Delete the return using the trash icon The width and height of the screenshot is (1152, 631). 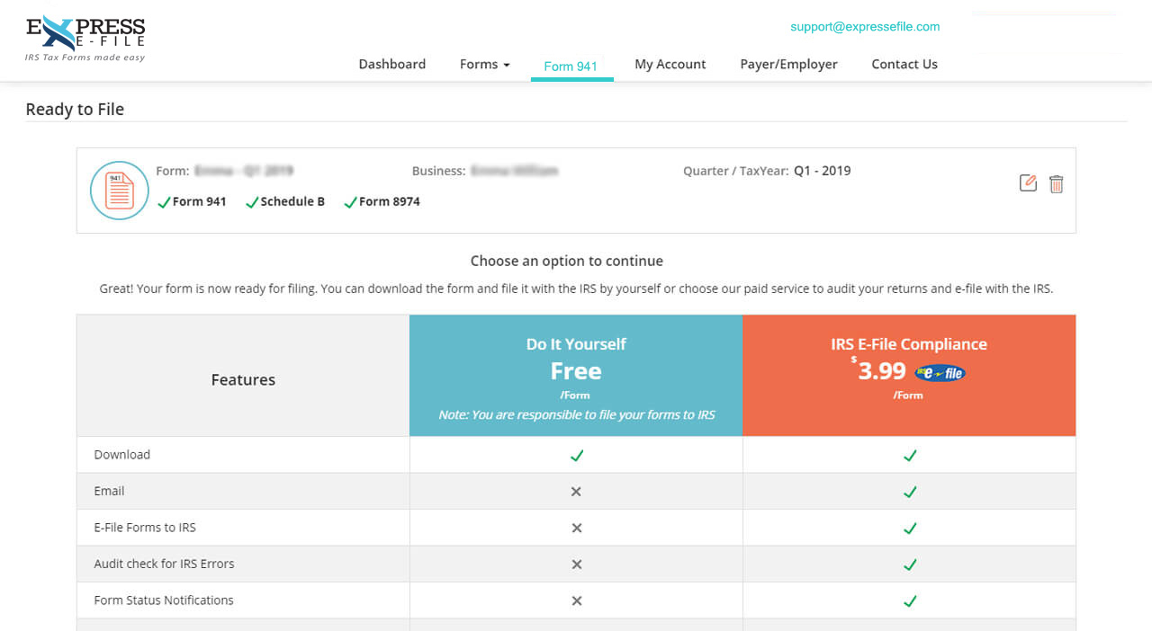(x=1056, y=182)
